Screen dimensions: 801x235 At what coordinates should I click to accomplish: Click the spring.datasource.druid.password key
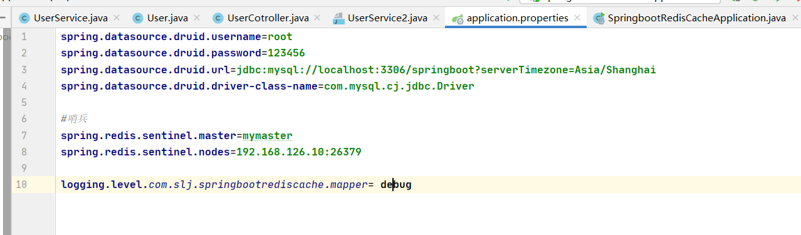click(x=160, y=53)
